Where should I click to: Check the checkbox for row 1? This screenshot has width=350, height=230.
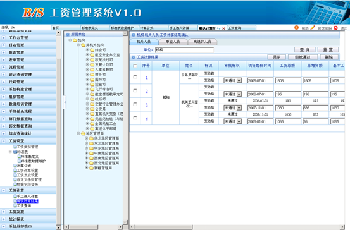(135, 77)
